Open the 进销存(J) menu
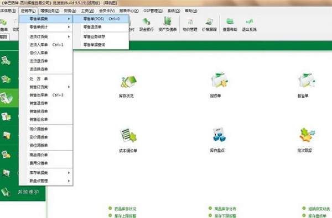Screen dimensions: 332x218 point(28,10)
